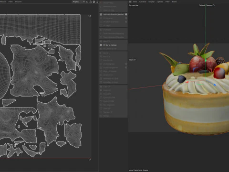Open the Paint menu
The image size is (229, 172).
pyautogui.click(x=10, y=1)
